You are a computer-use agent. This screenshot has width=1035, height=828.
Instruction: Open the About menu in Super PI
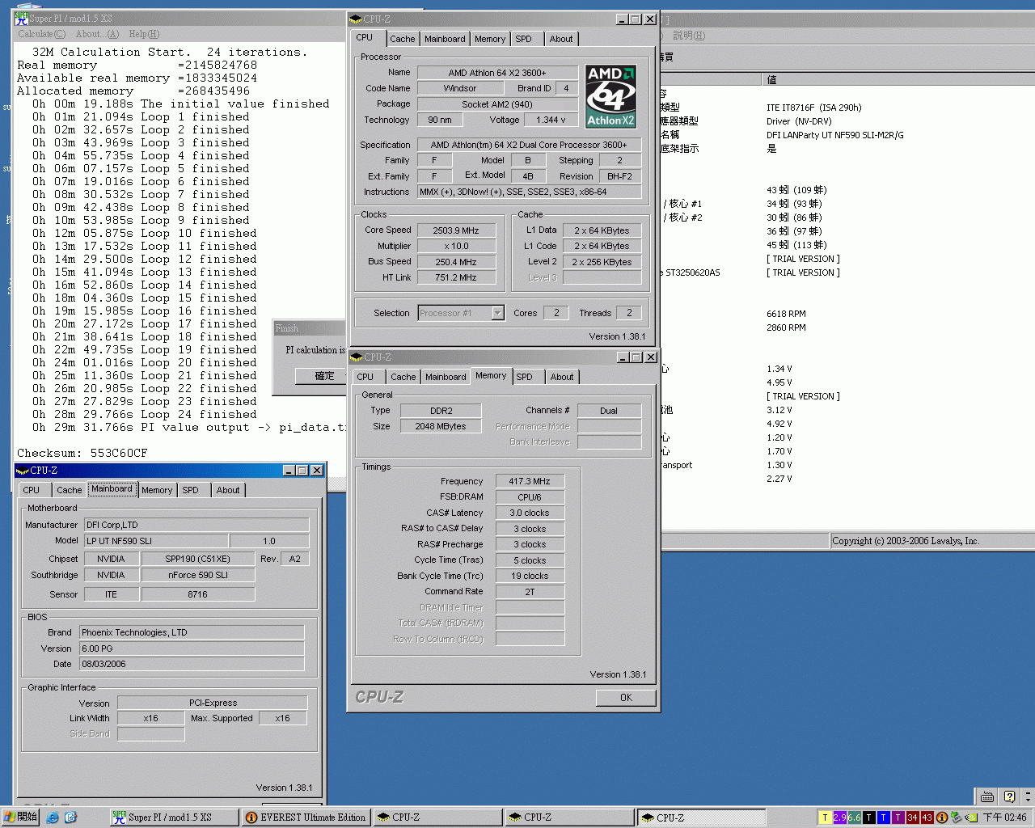tap(97, 34)
